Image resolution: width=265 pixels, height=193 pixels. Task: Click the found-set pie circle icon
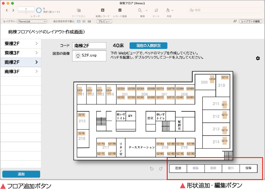pos(39,10)
